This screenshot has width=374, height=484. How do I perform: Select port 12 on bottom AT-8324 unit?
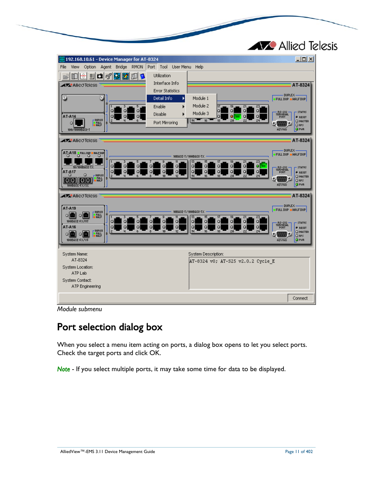(x=183, y=227)
